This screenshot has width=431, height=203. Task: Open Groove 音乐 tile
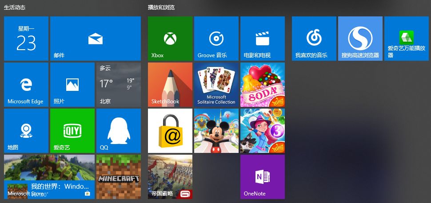click(216, 39)
